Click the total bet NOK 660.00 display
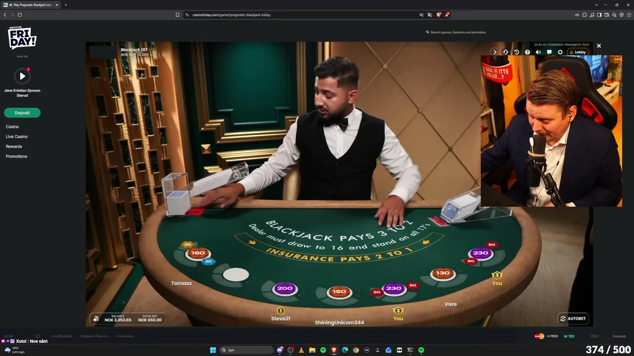Image resolution: width=634 pixels, height=356 pixels. click(150, 318)
